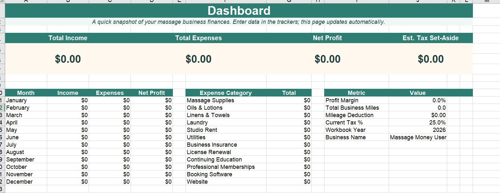This screenshot has height=193, width=500.
Task: Select December's Net Profit $0 cell
Action: (x=152, y=182)
